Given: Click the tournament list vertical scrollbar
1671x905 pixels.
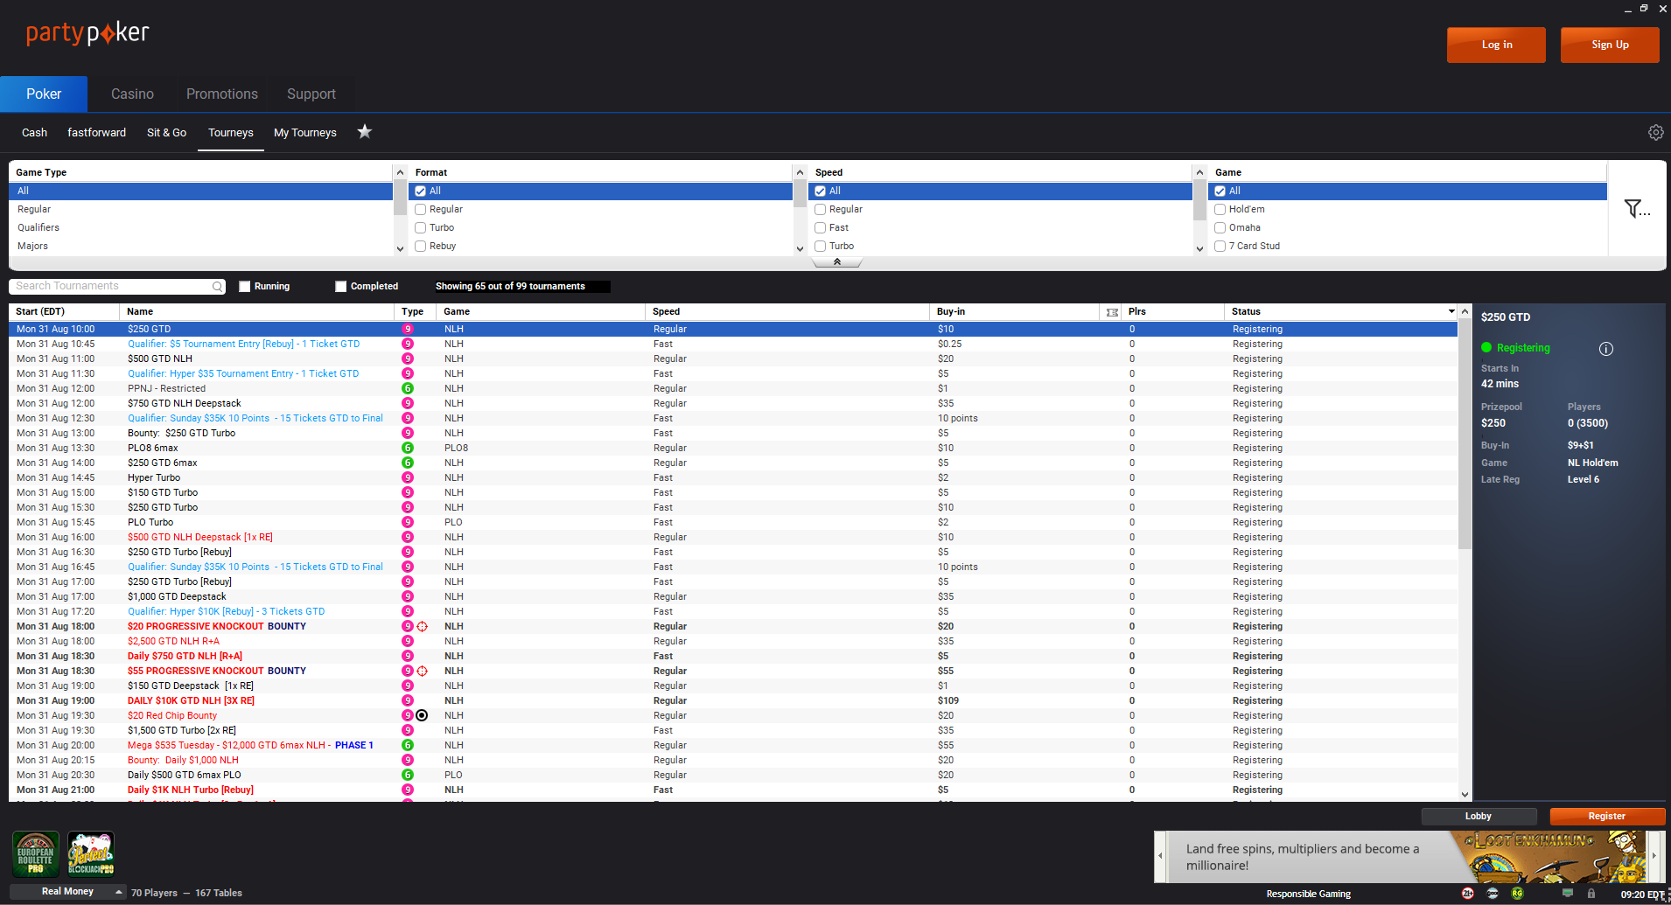Looking at the screenshot, I should 1465,434.
